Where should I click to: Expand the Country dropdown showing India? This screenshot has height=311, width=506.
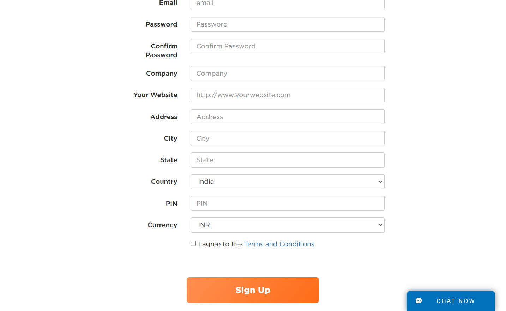[x=287, y=182]
